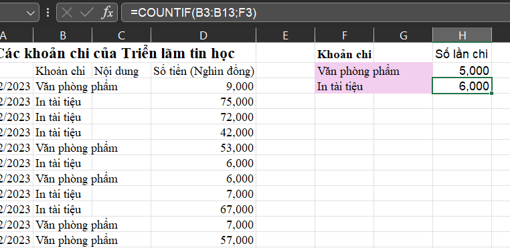Click inside the formula bar COUNTIF text
The width and height of the screenshot is (510, 248).
pyautogui.click(x=193, y=13)
